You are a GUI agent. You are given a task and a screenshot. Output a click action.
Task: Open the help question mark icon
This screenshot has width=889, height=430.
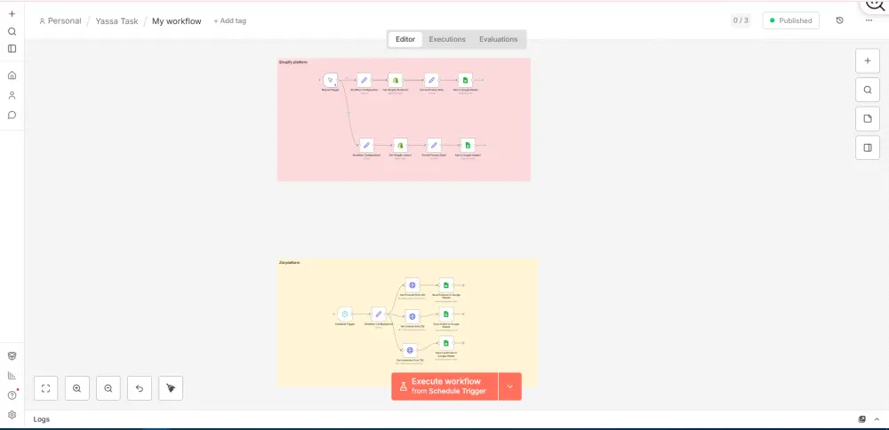tap(12, 394)
